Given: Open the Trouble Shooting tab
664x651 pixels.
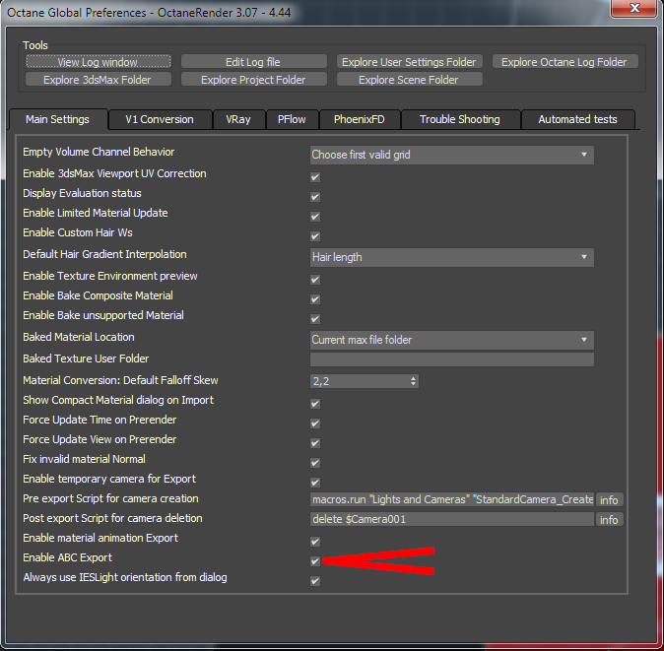Looking at the screenshot, I should 460,119.
